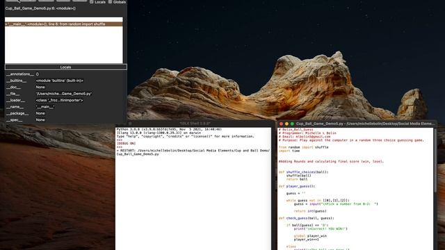Click the 'return int(guess)' code line
This screenshot has height=250, width=445.
pos(310,211)
